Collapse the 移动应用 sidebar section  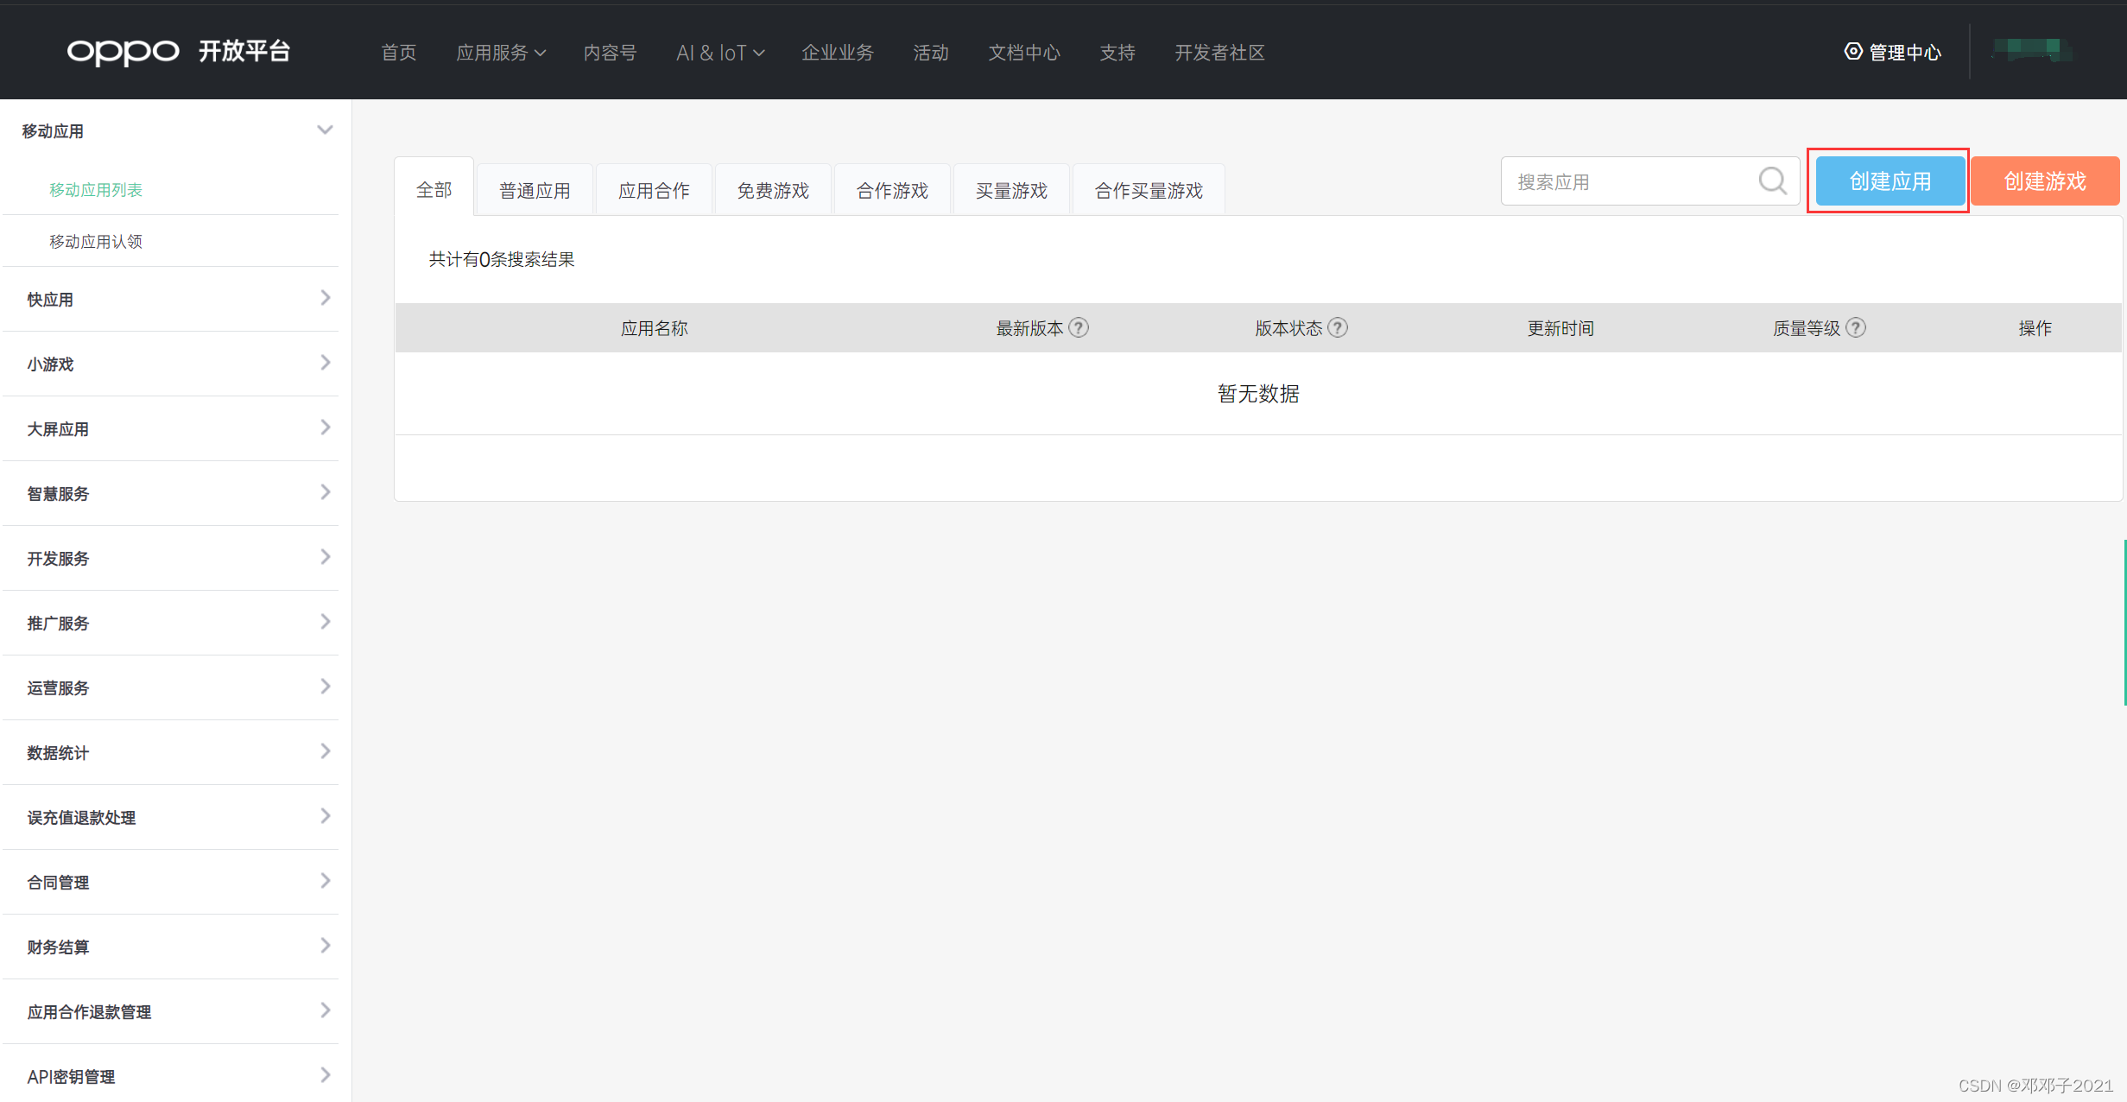coord(325,130)
